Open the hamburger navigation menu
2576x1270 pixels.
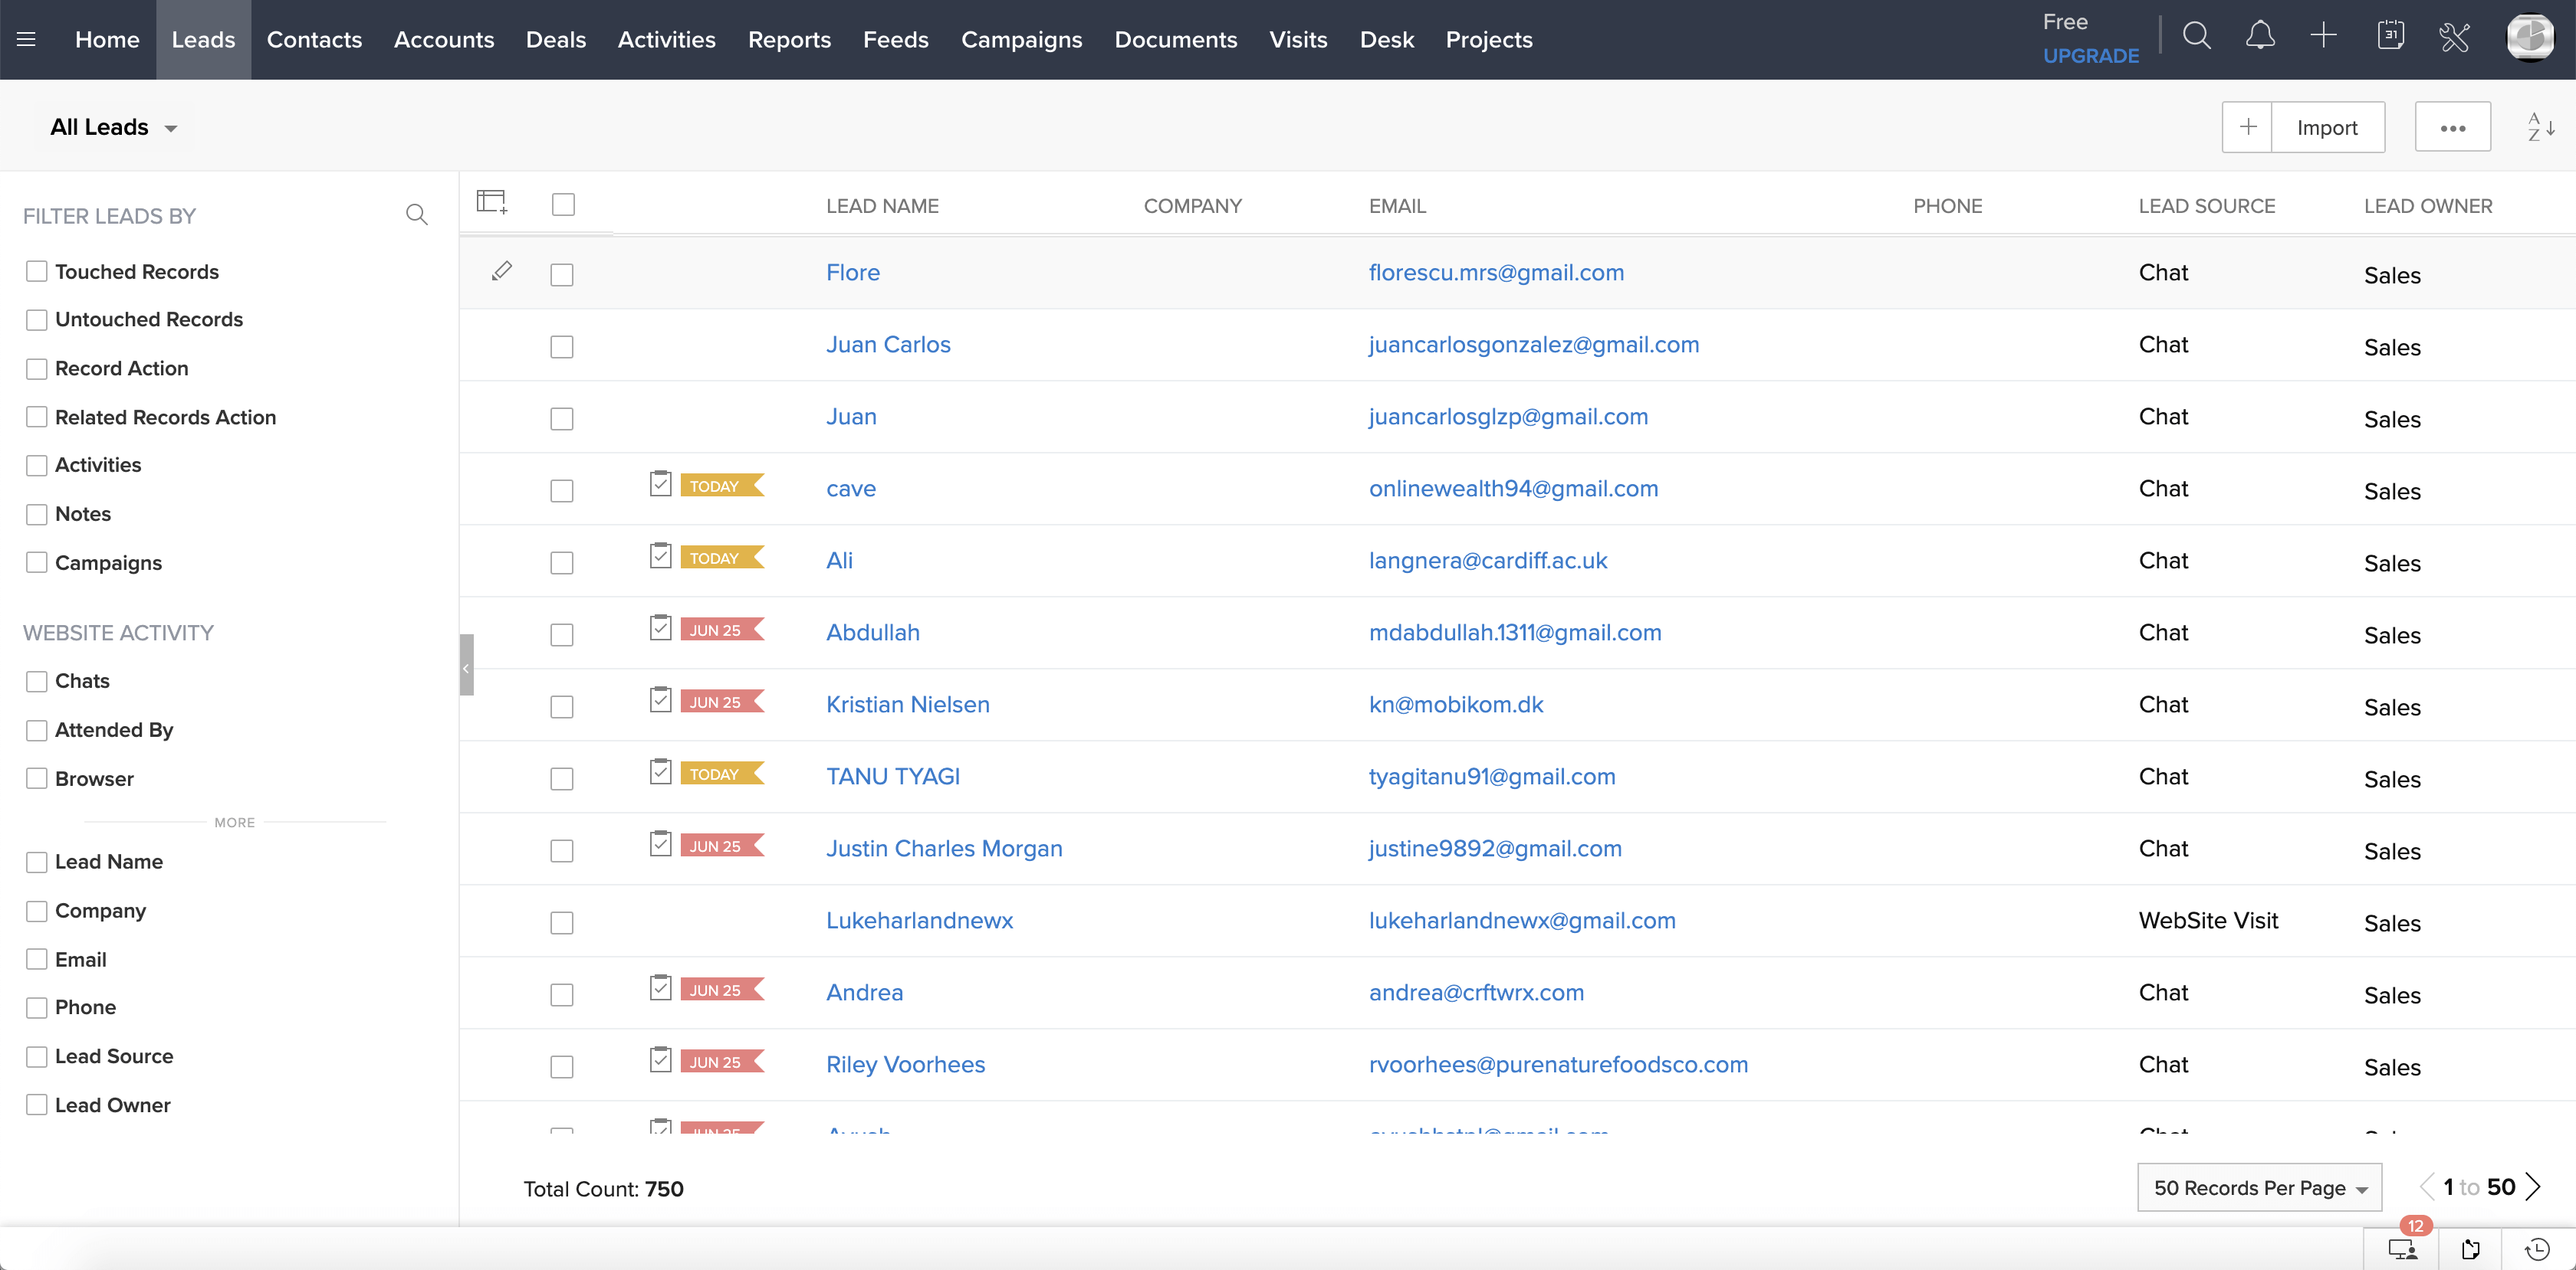(26, 39)
